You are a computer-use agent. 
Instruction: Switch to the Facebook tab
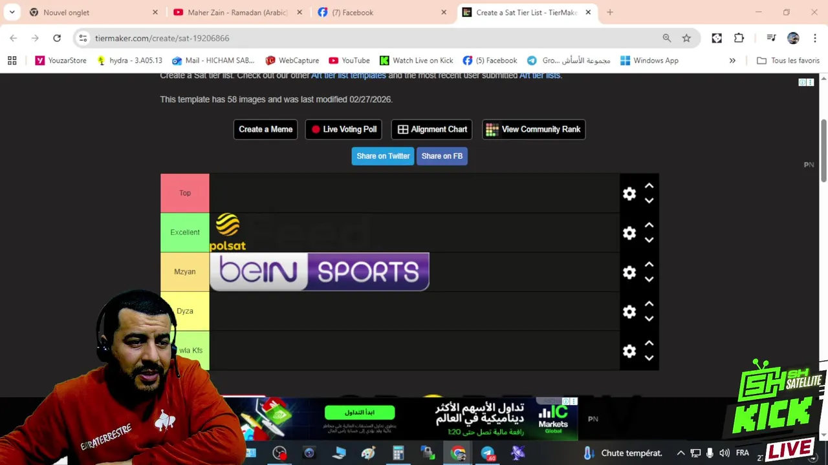pyautogui.click(x=382, y=12)
